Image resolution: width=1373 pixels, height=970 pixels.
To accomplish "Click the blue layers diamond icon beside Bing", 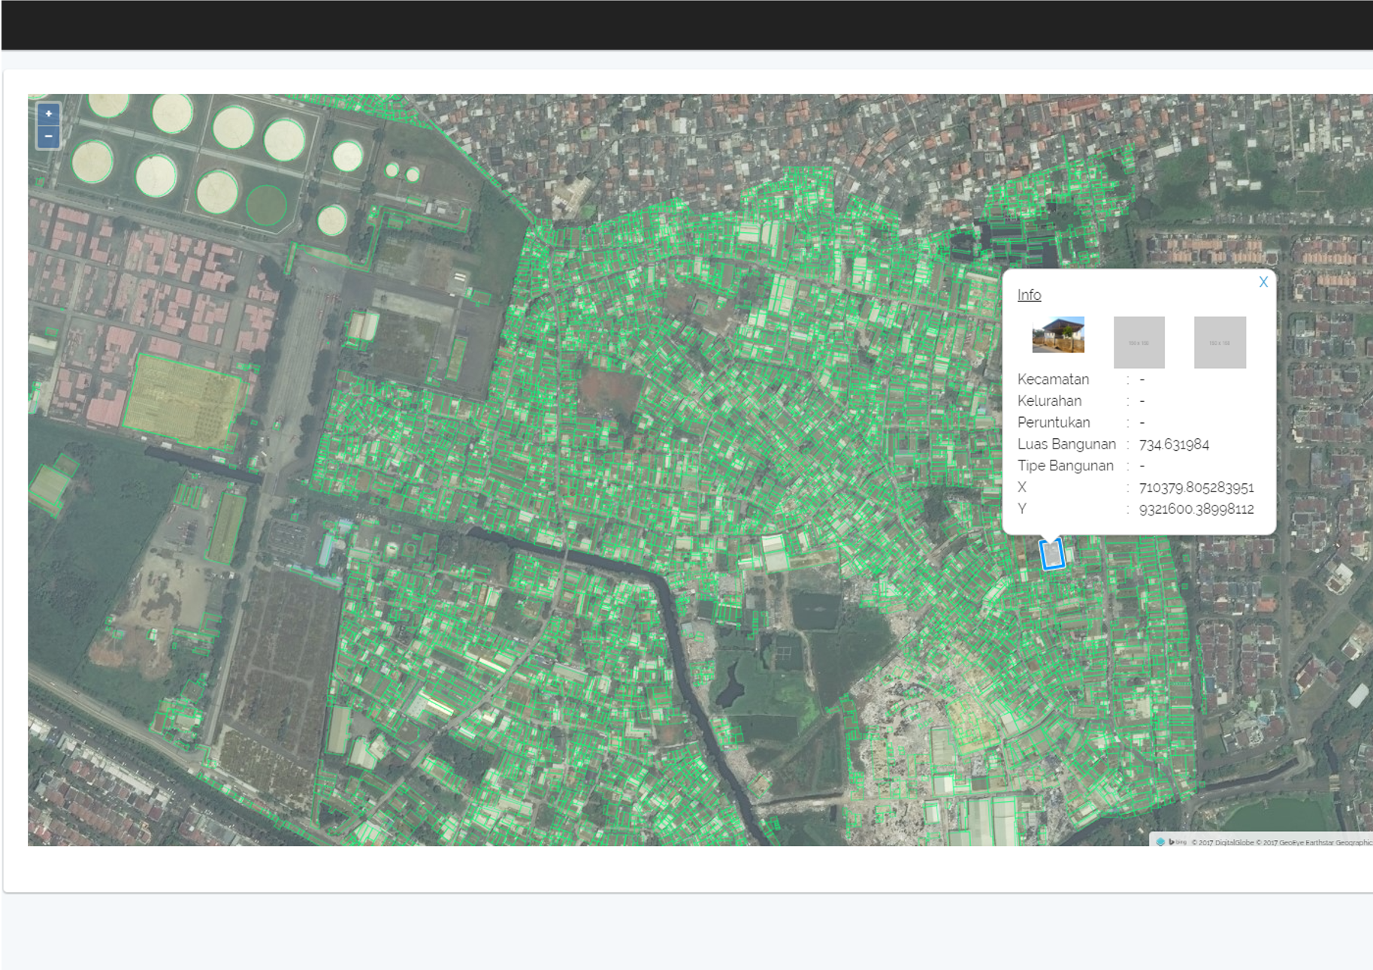I will coord(1160,842).
